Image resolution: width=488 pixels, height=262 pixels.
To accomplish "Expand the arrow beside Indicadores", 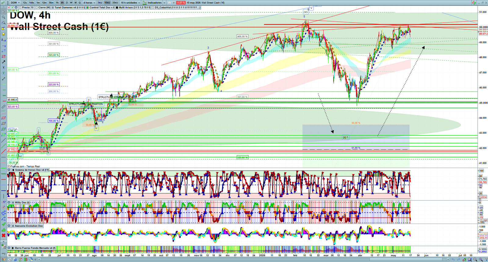I will [x=164, y=3].
